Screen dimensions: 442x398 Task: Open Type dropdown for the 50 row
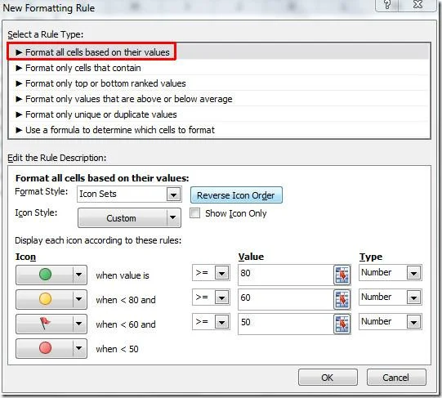391,321
